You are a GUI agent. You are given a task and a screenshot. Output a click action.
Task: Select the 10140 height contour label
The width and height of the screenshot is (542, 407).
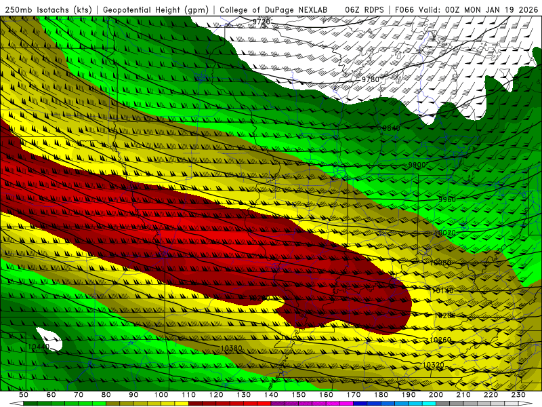pos(443,291)
